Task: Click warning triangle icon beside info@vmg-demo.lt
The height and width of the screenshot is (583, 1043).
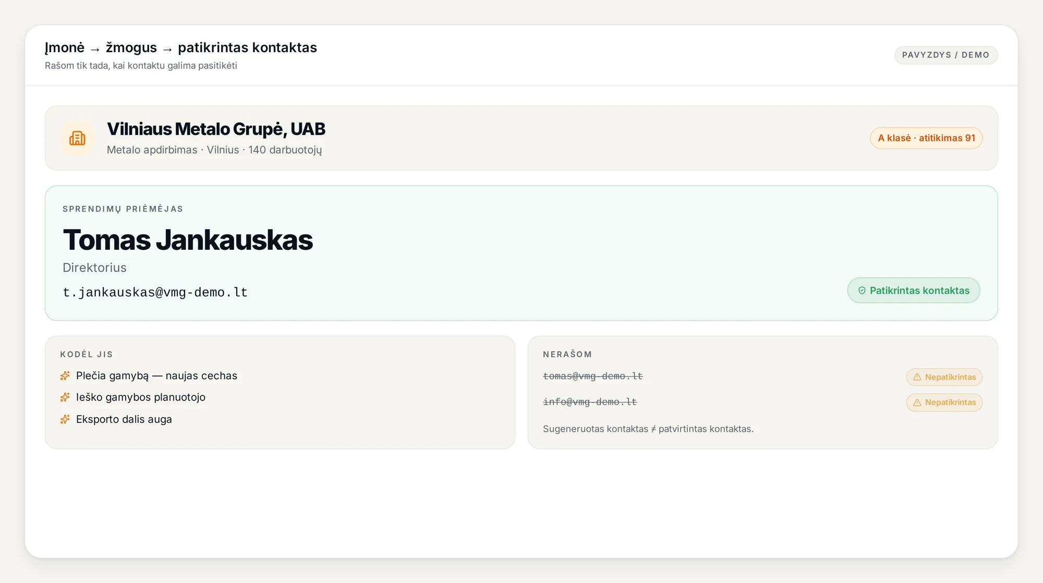Action: [917, 403]
